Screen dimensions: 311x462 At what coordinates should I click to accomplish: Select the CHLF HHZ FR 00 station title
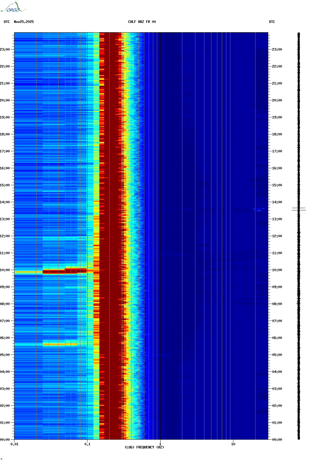pyautogui.click(x=142, y=22)
